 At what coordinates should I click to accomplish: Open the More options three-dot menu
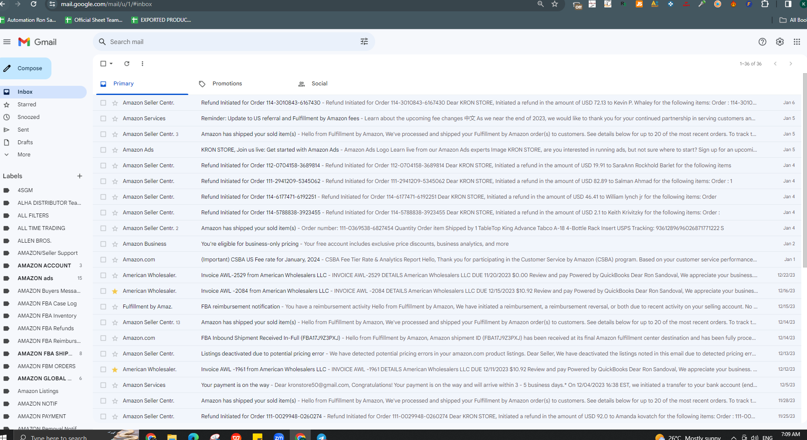coord(142,64)
